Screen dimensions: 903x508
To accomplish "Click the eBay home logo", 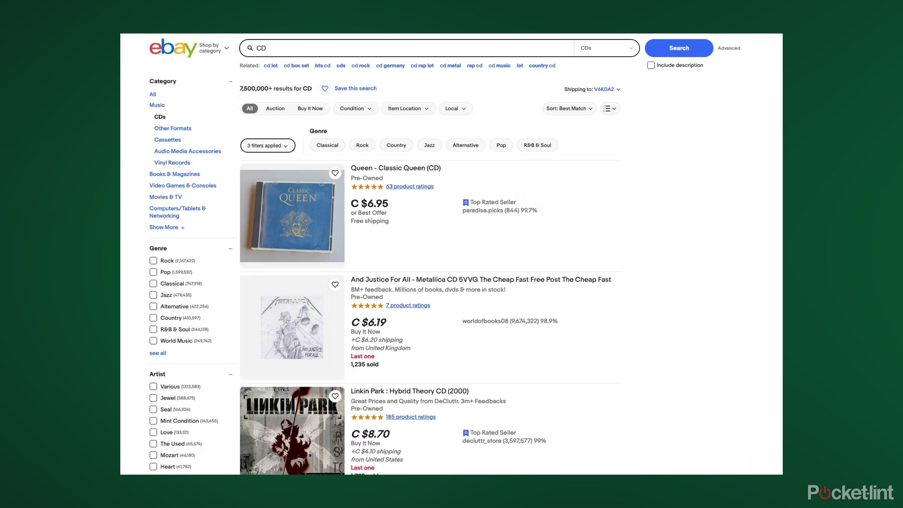I will (x=172, y=47).
